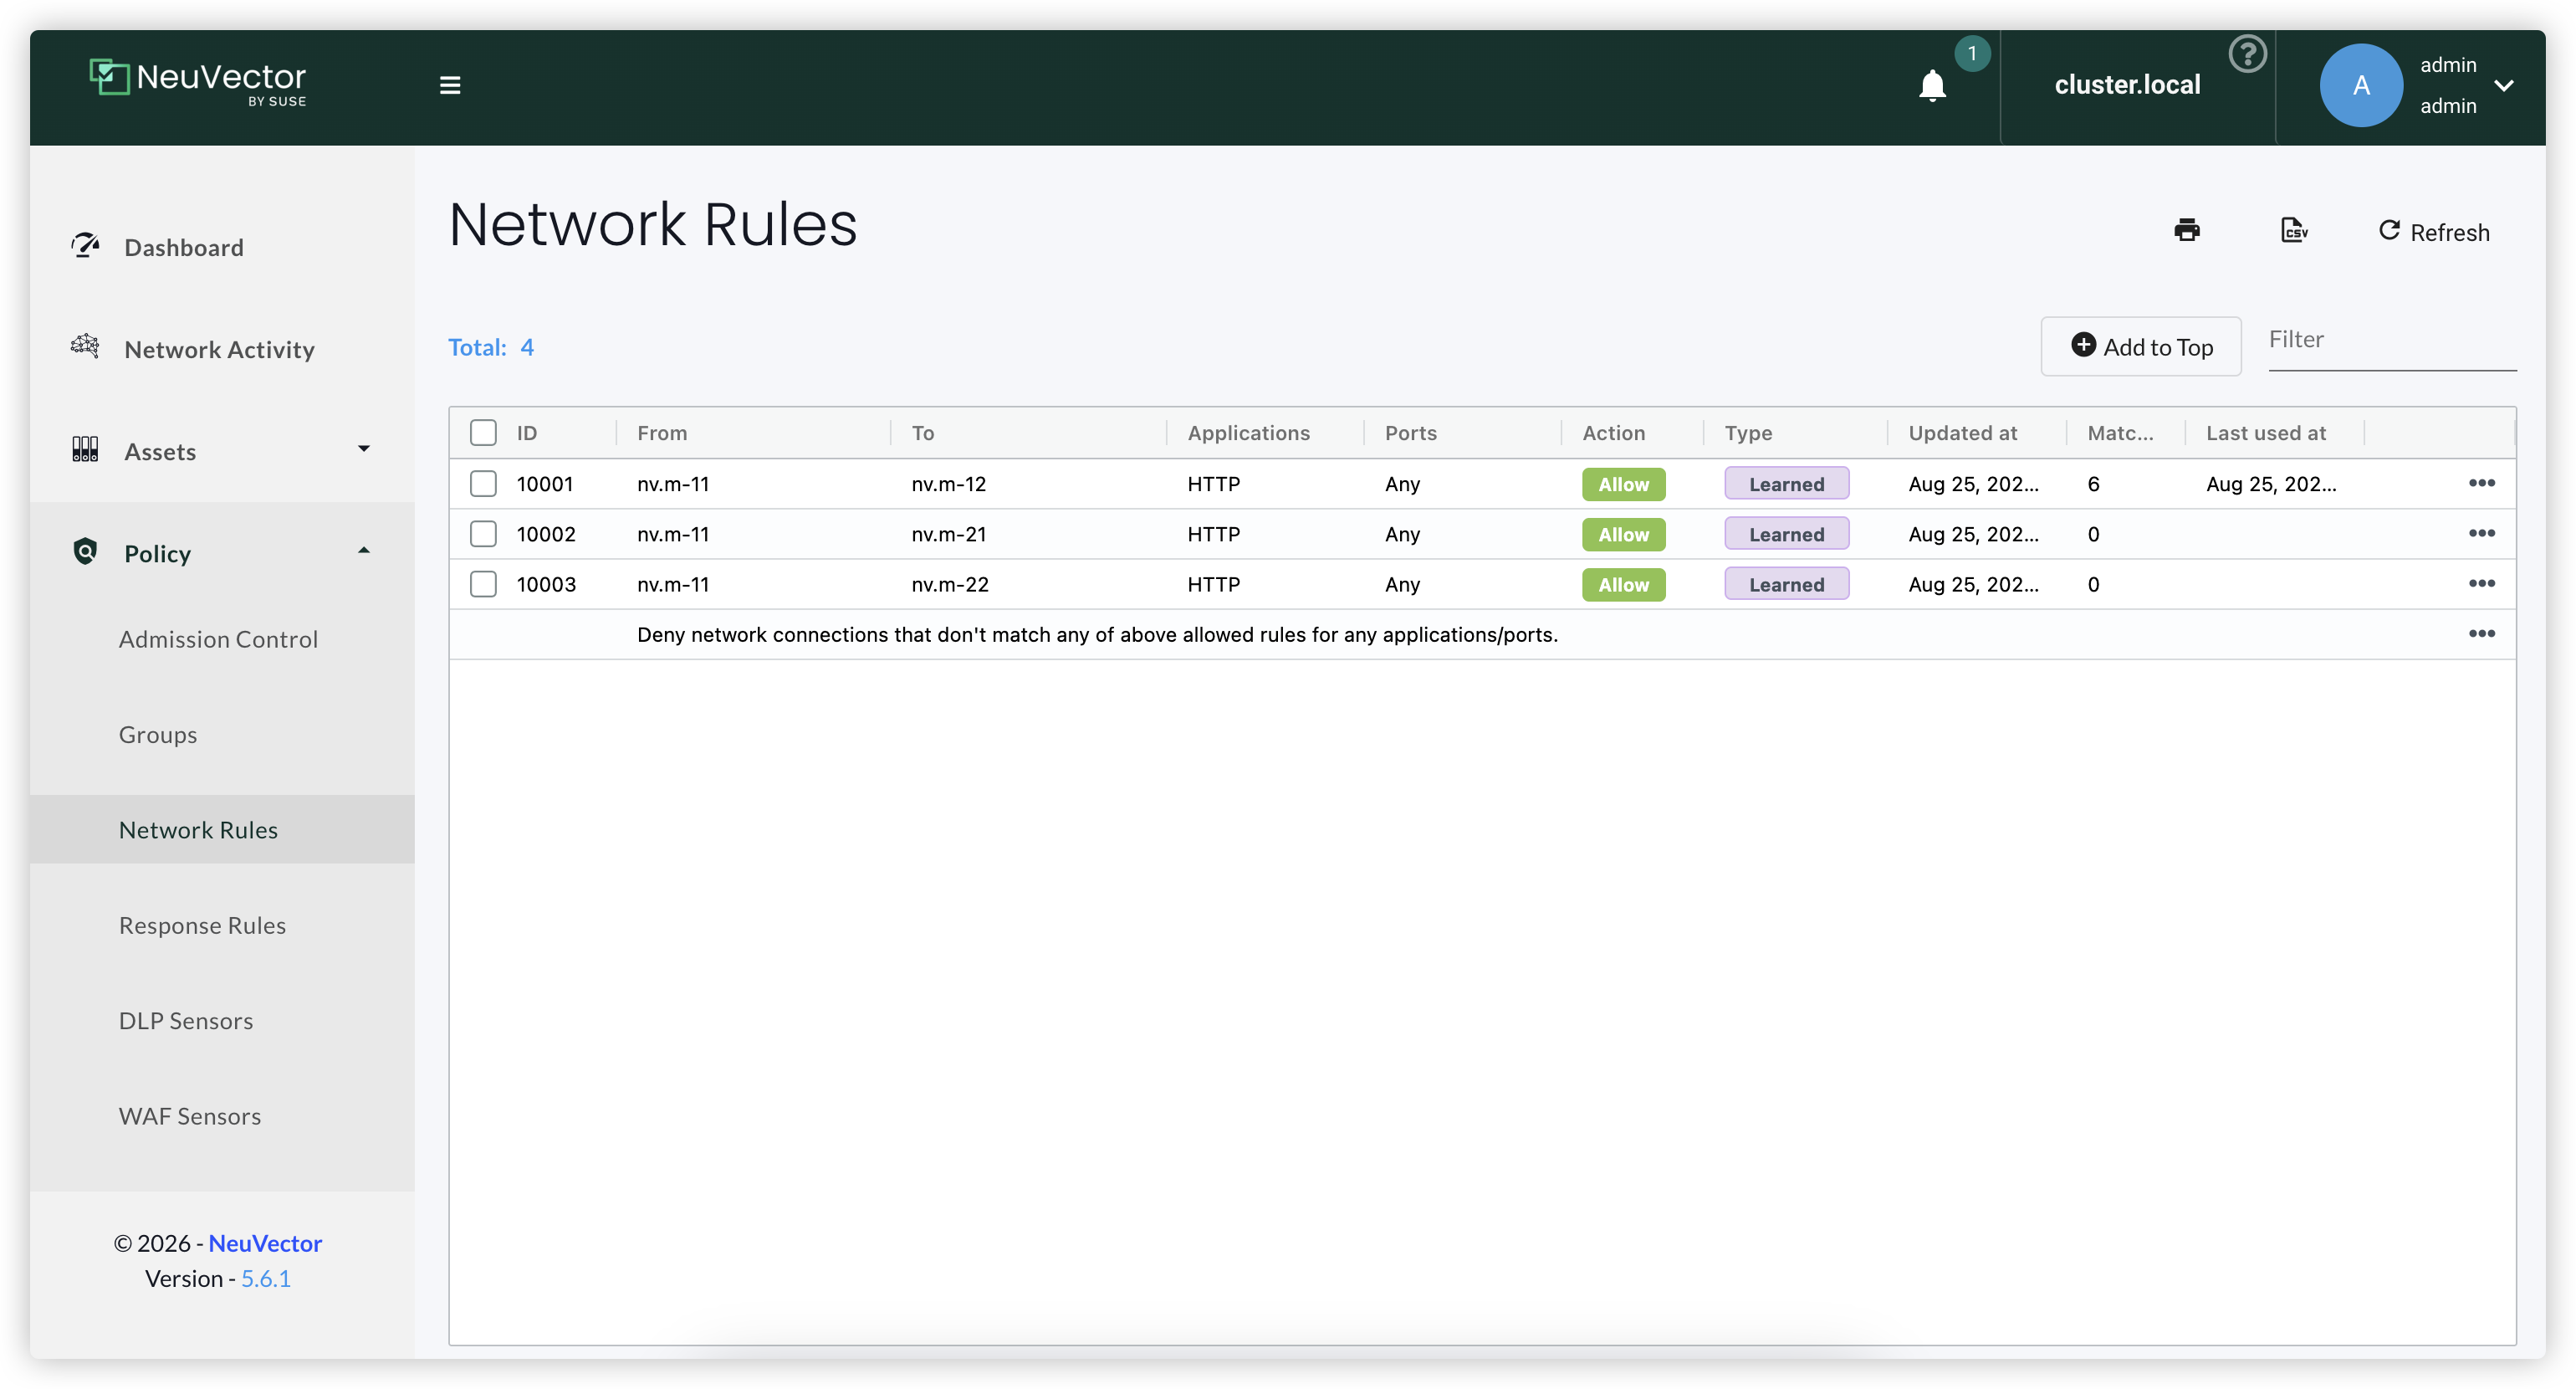Sort by the ID column header
2576x1389 pixels.
click(527, 433)
